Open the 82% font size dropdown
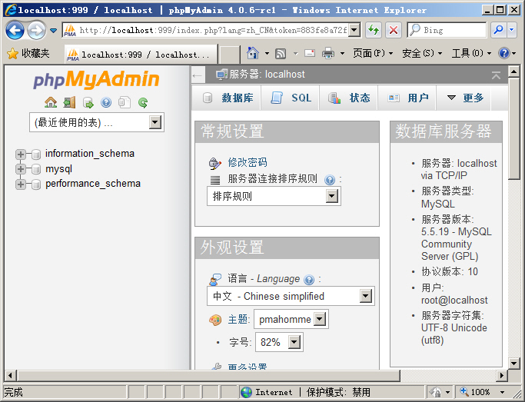 [279, 342]
